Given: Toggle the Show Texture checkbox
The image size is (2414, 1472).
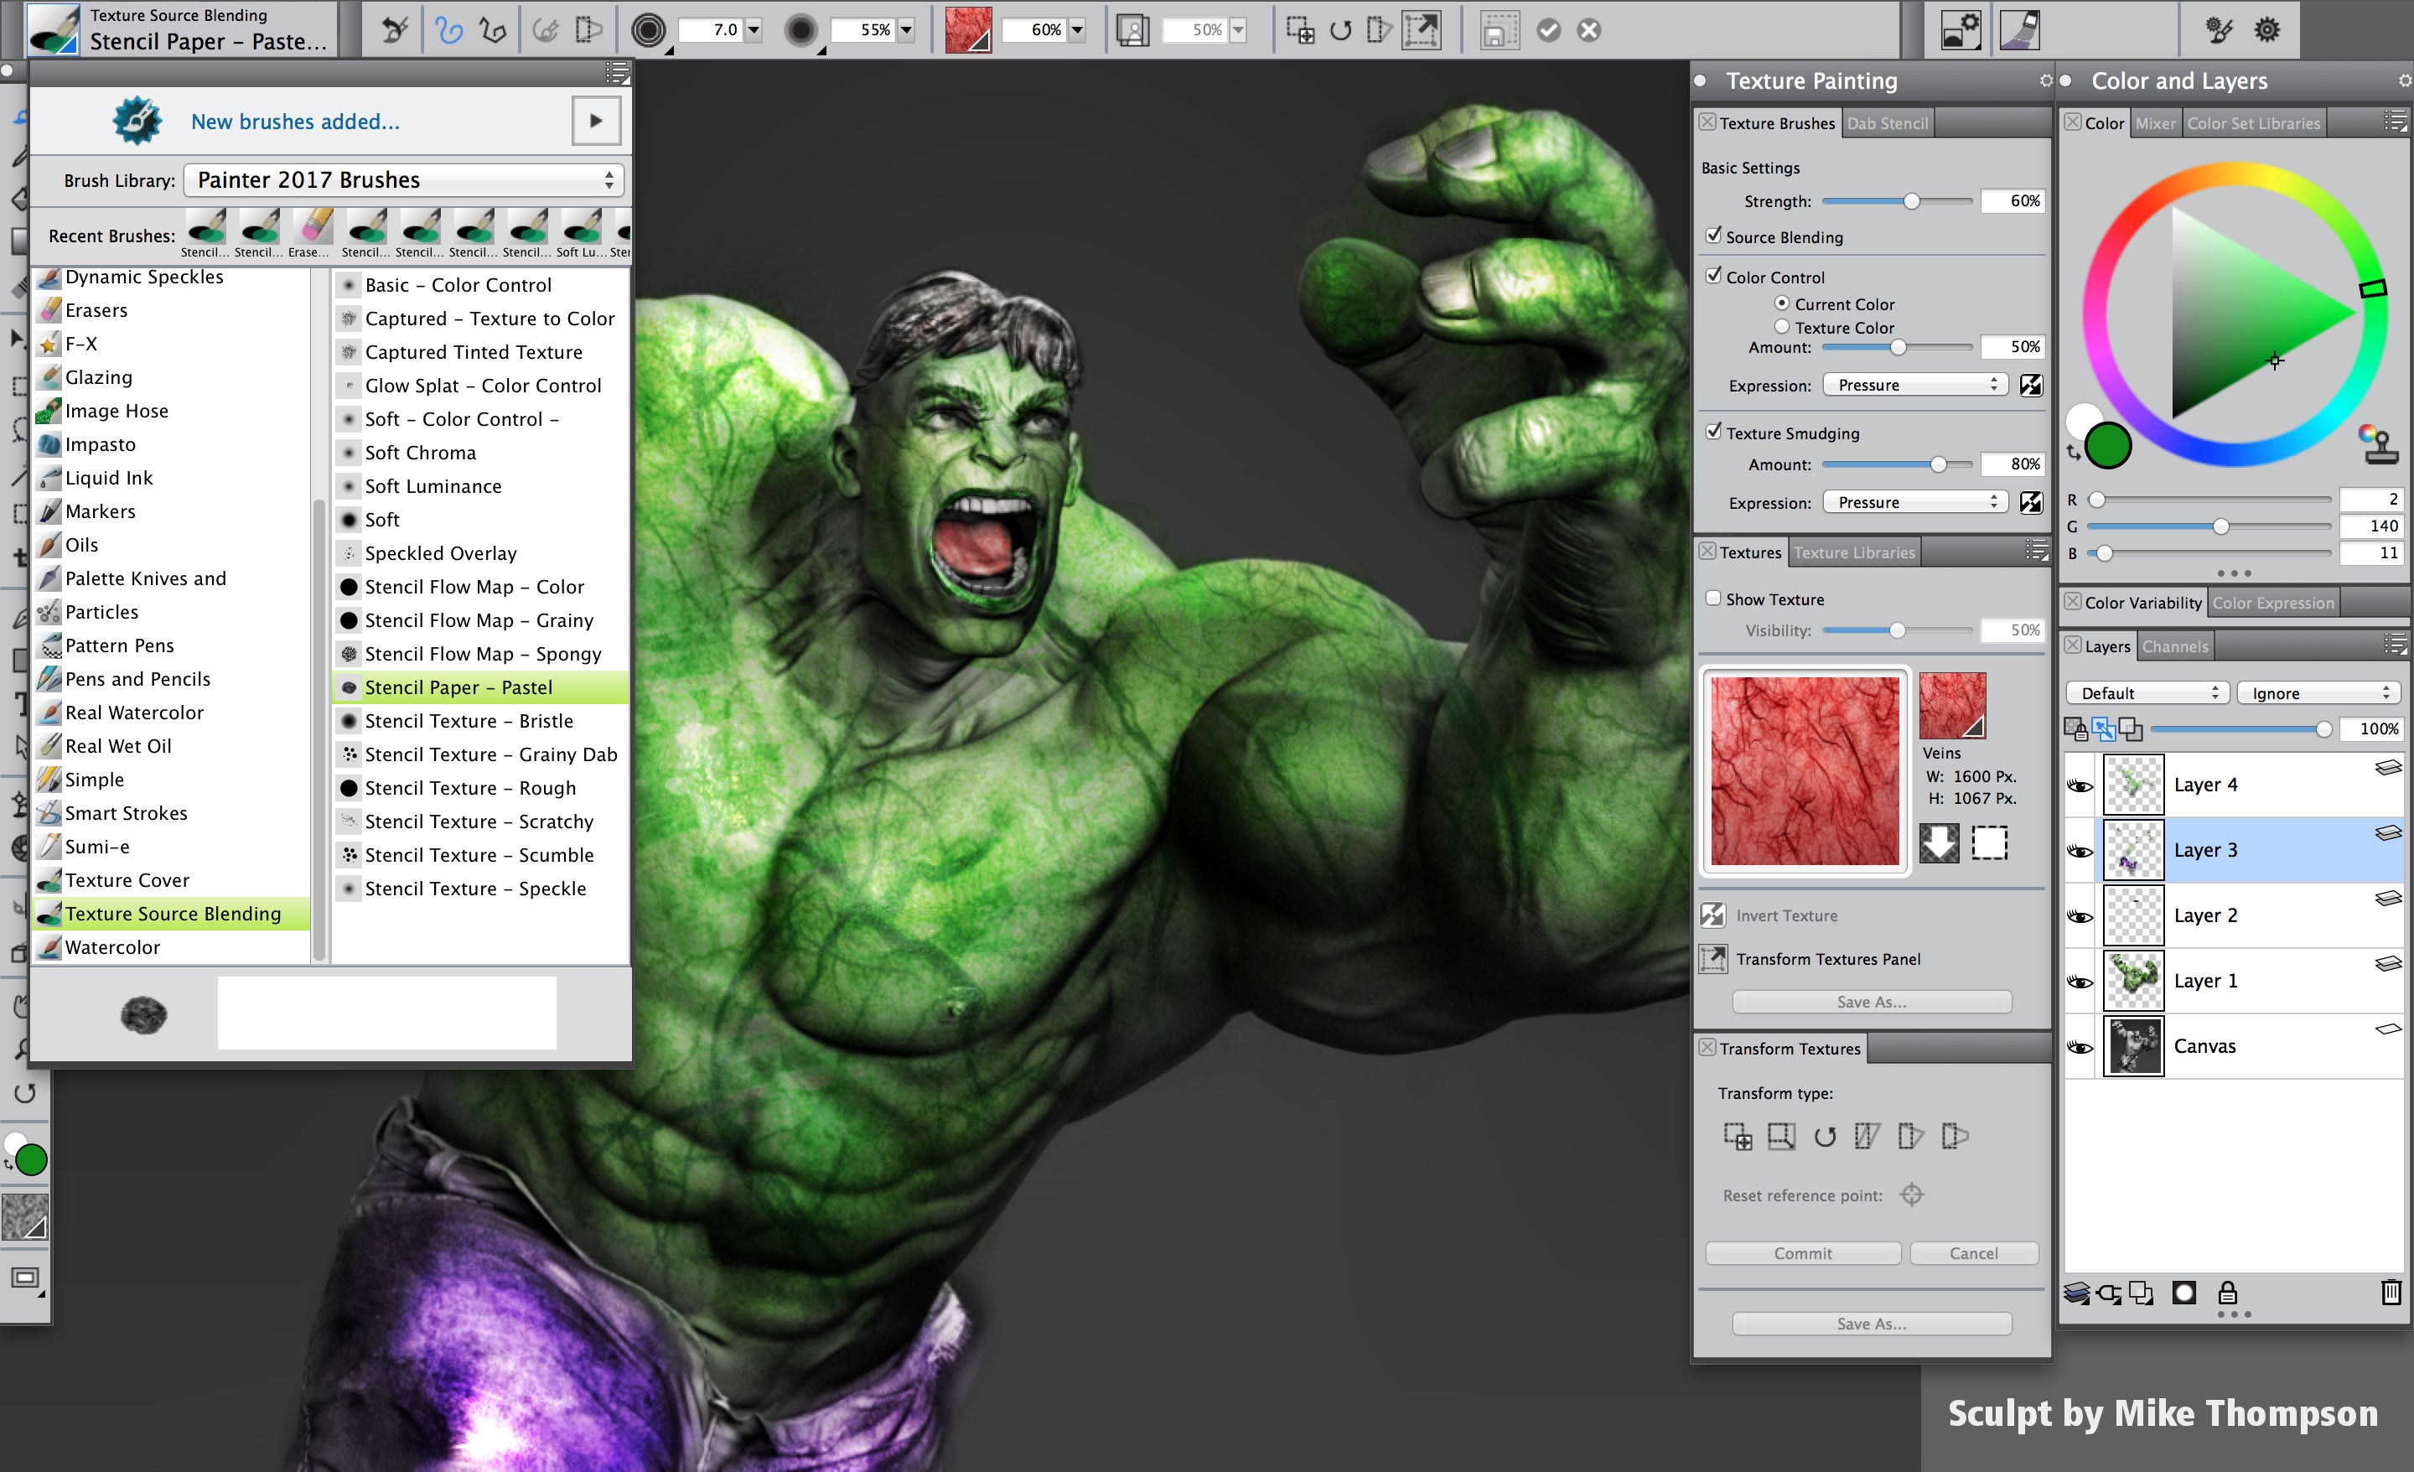Looking at the screenshot, I should 1712,599.
